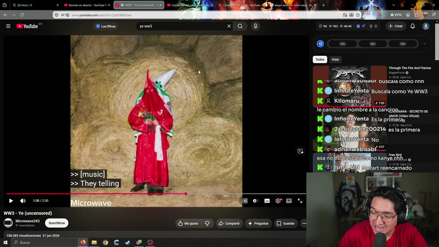The image size is (439, 247).
Task: Open the Windows Start menu
Action: (5, 243)
